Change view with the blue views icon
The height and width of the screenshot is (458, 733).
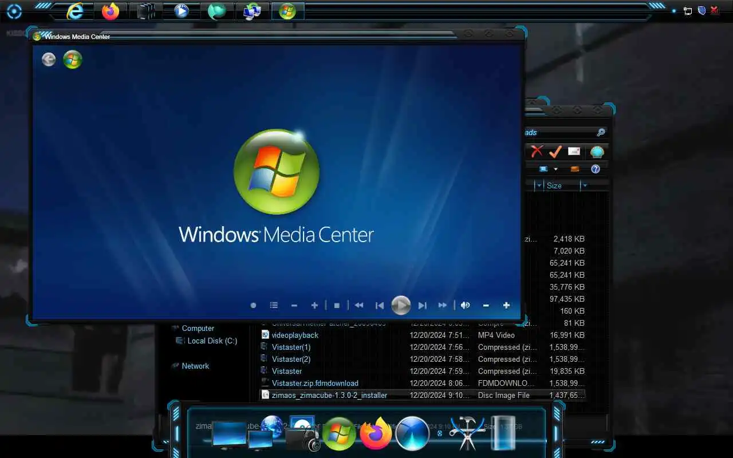click(543, 169)
